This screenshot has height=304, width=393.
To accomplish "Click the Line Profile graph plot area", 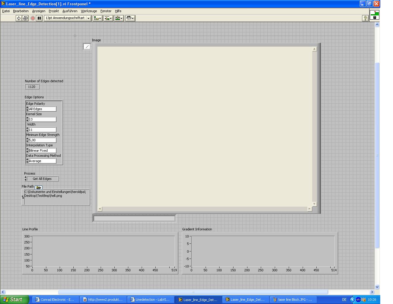I will point(103,251).
